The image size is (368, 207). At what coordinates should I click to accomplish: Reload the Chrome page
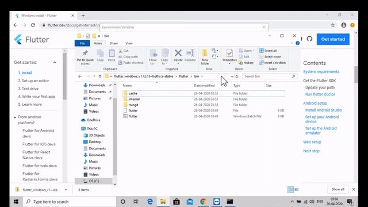tap(33, 25)
